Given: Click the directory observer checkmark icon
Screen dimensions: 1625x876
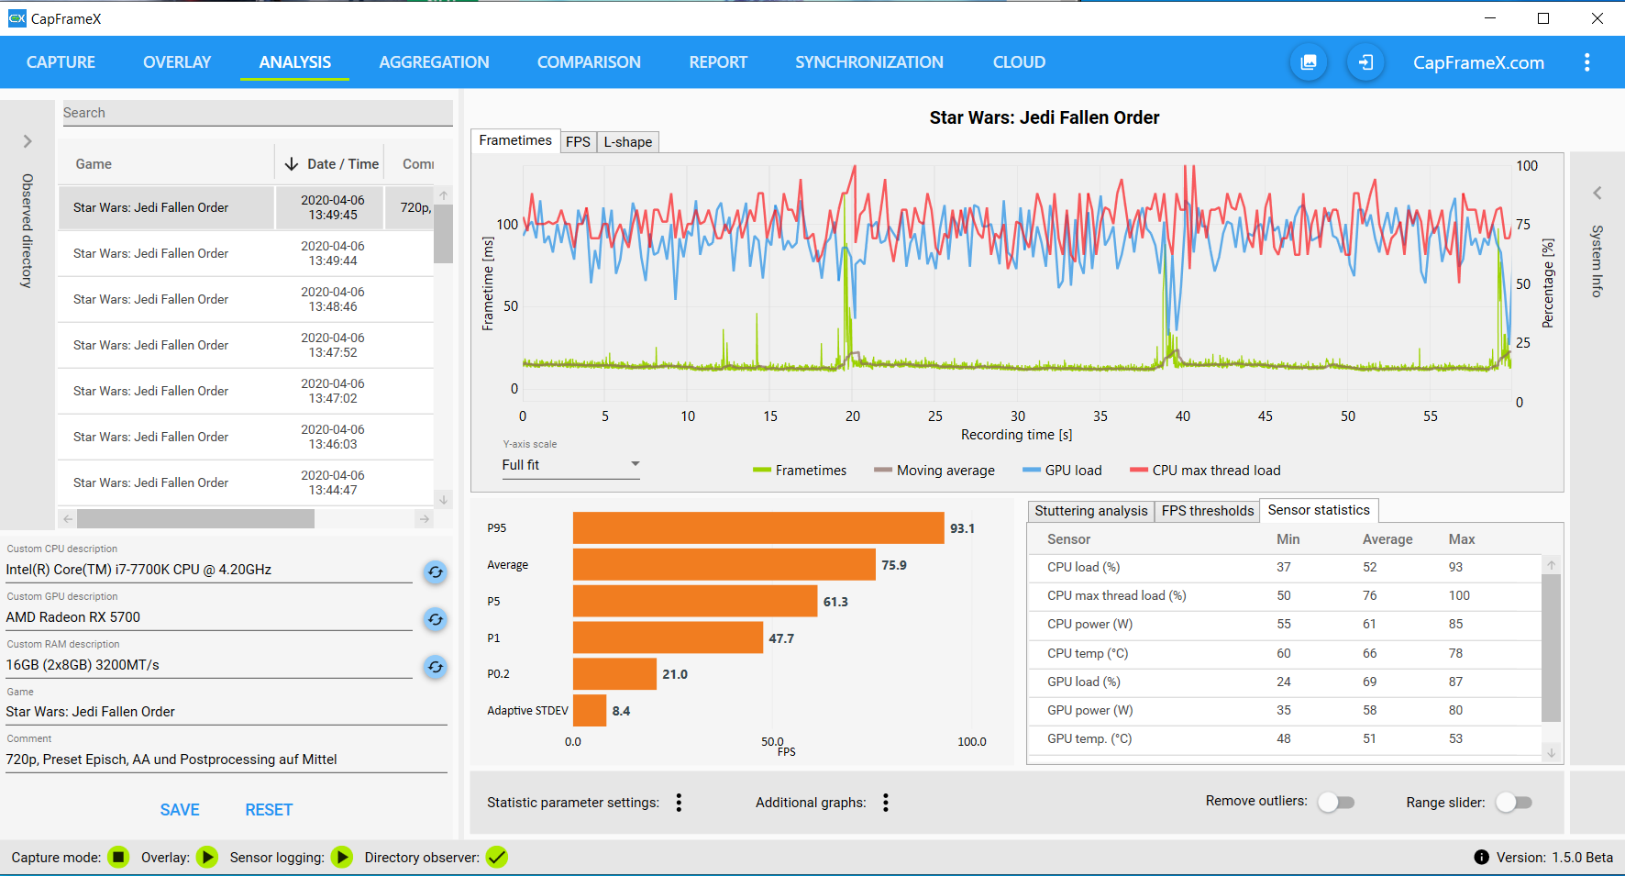Looking at the screenshot, I should [497, 857].
